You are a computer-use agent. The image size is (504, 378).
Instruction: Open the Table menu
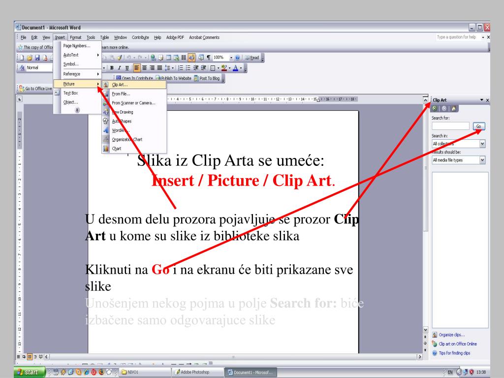tap(104, 37)
